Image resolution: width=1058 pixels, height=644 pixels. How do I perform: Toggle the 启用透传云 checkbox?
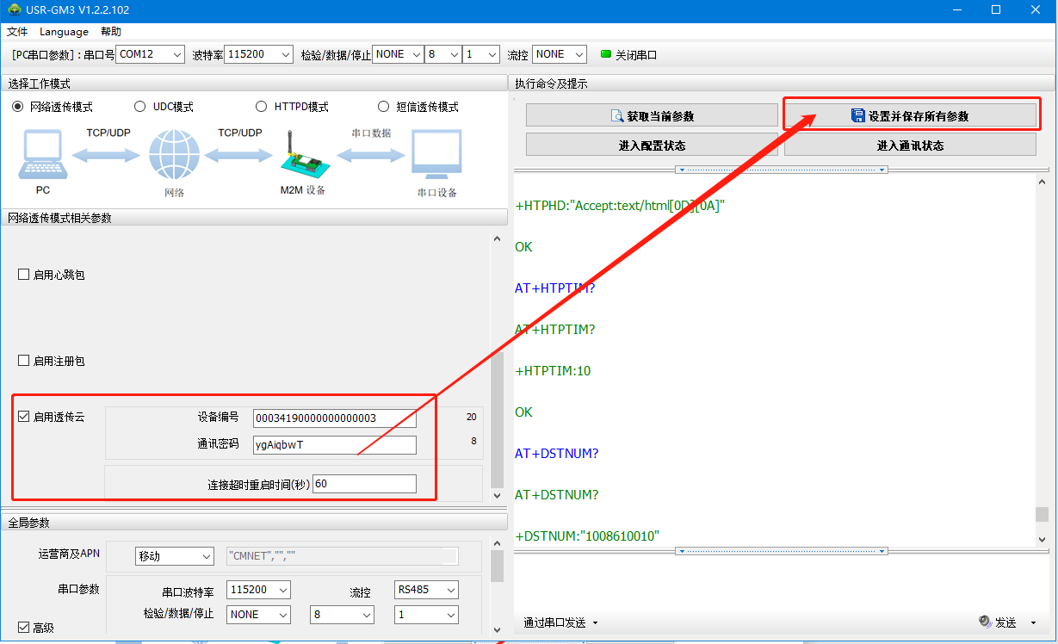tap(24, 417)
